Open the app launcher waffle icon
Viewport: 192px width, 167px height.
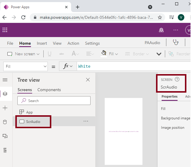[x=5, y=30]
